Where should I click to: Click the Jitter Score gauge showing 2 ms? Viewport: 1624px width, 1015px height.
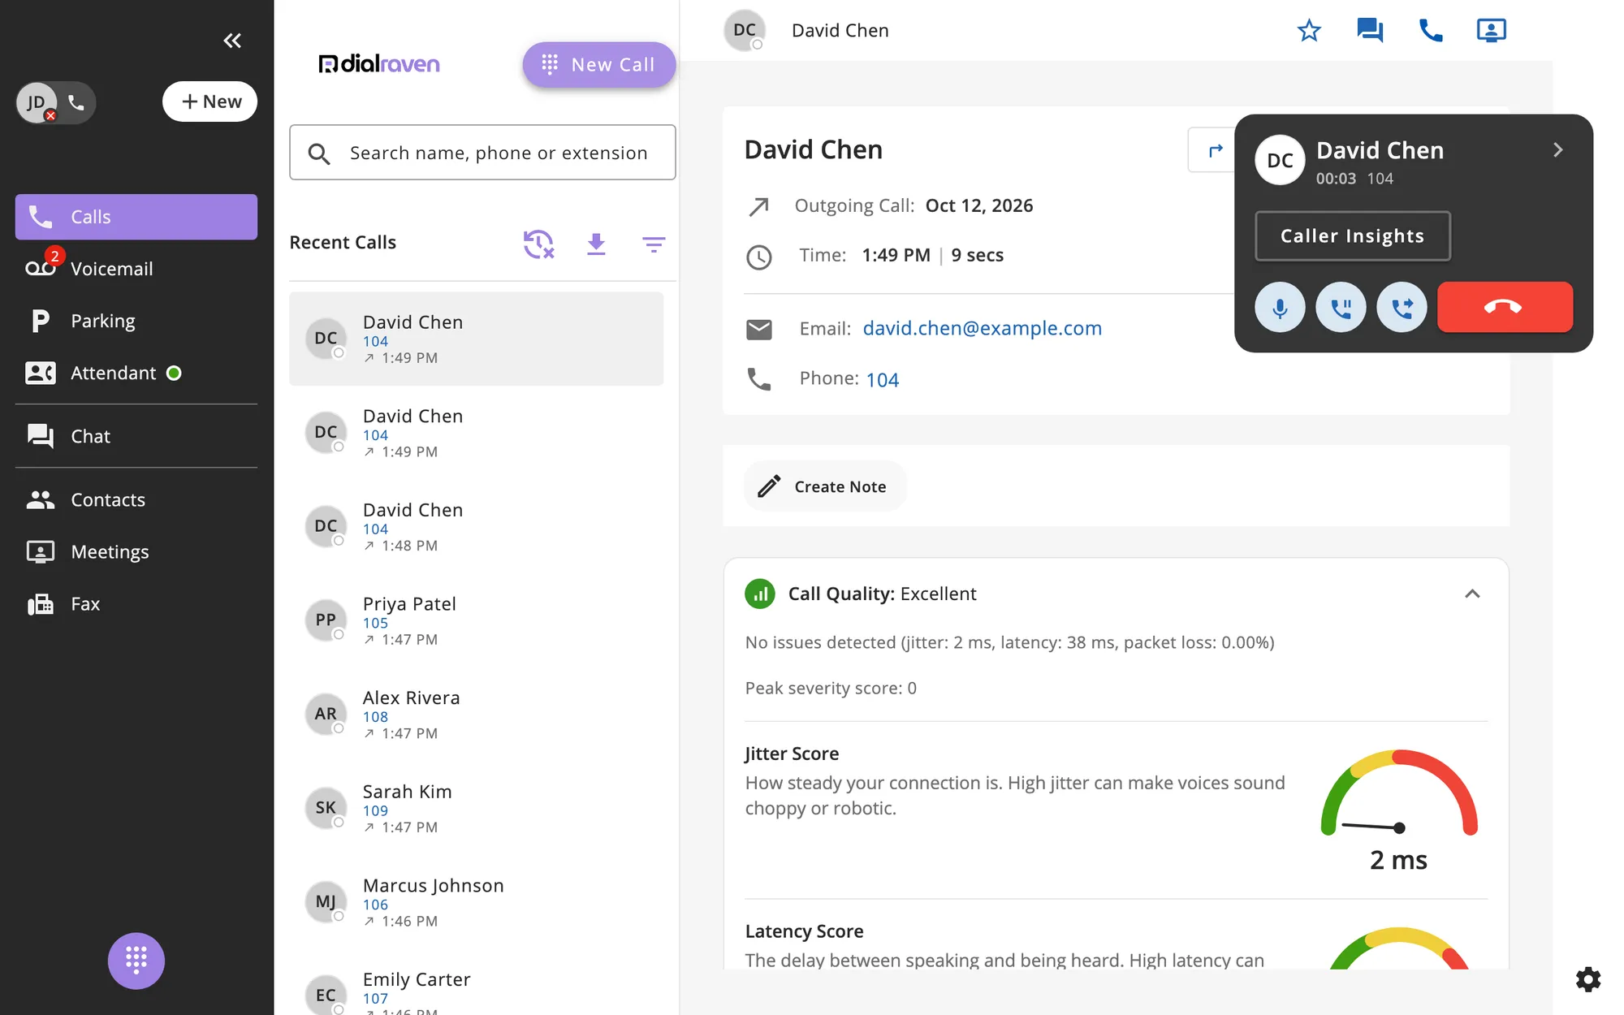pyautogui.click(x=1398, y=810)
